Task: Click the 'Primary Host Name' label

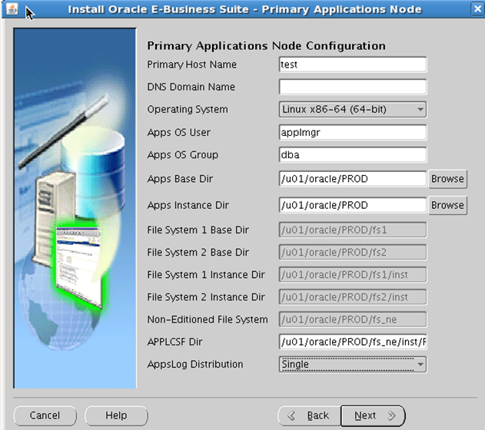Action: click(192, 64)
